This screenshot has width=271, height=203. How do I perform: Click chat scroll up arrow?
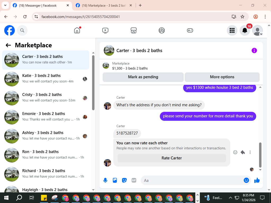[x=260, y=87]
